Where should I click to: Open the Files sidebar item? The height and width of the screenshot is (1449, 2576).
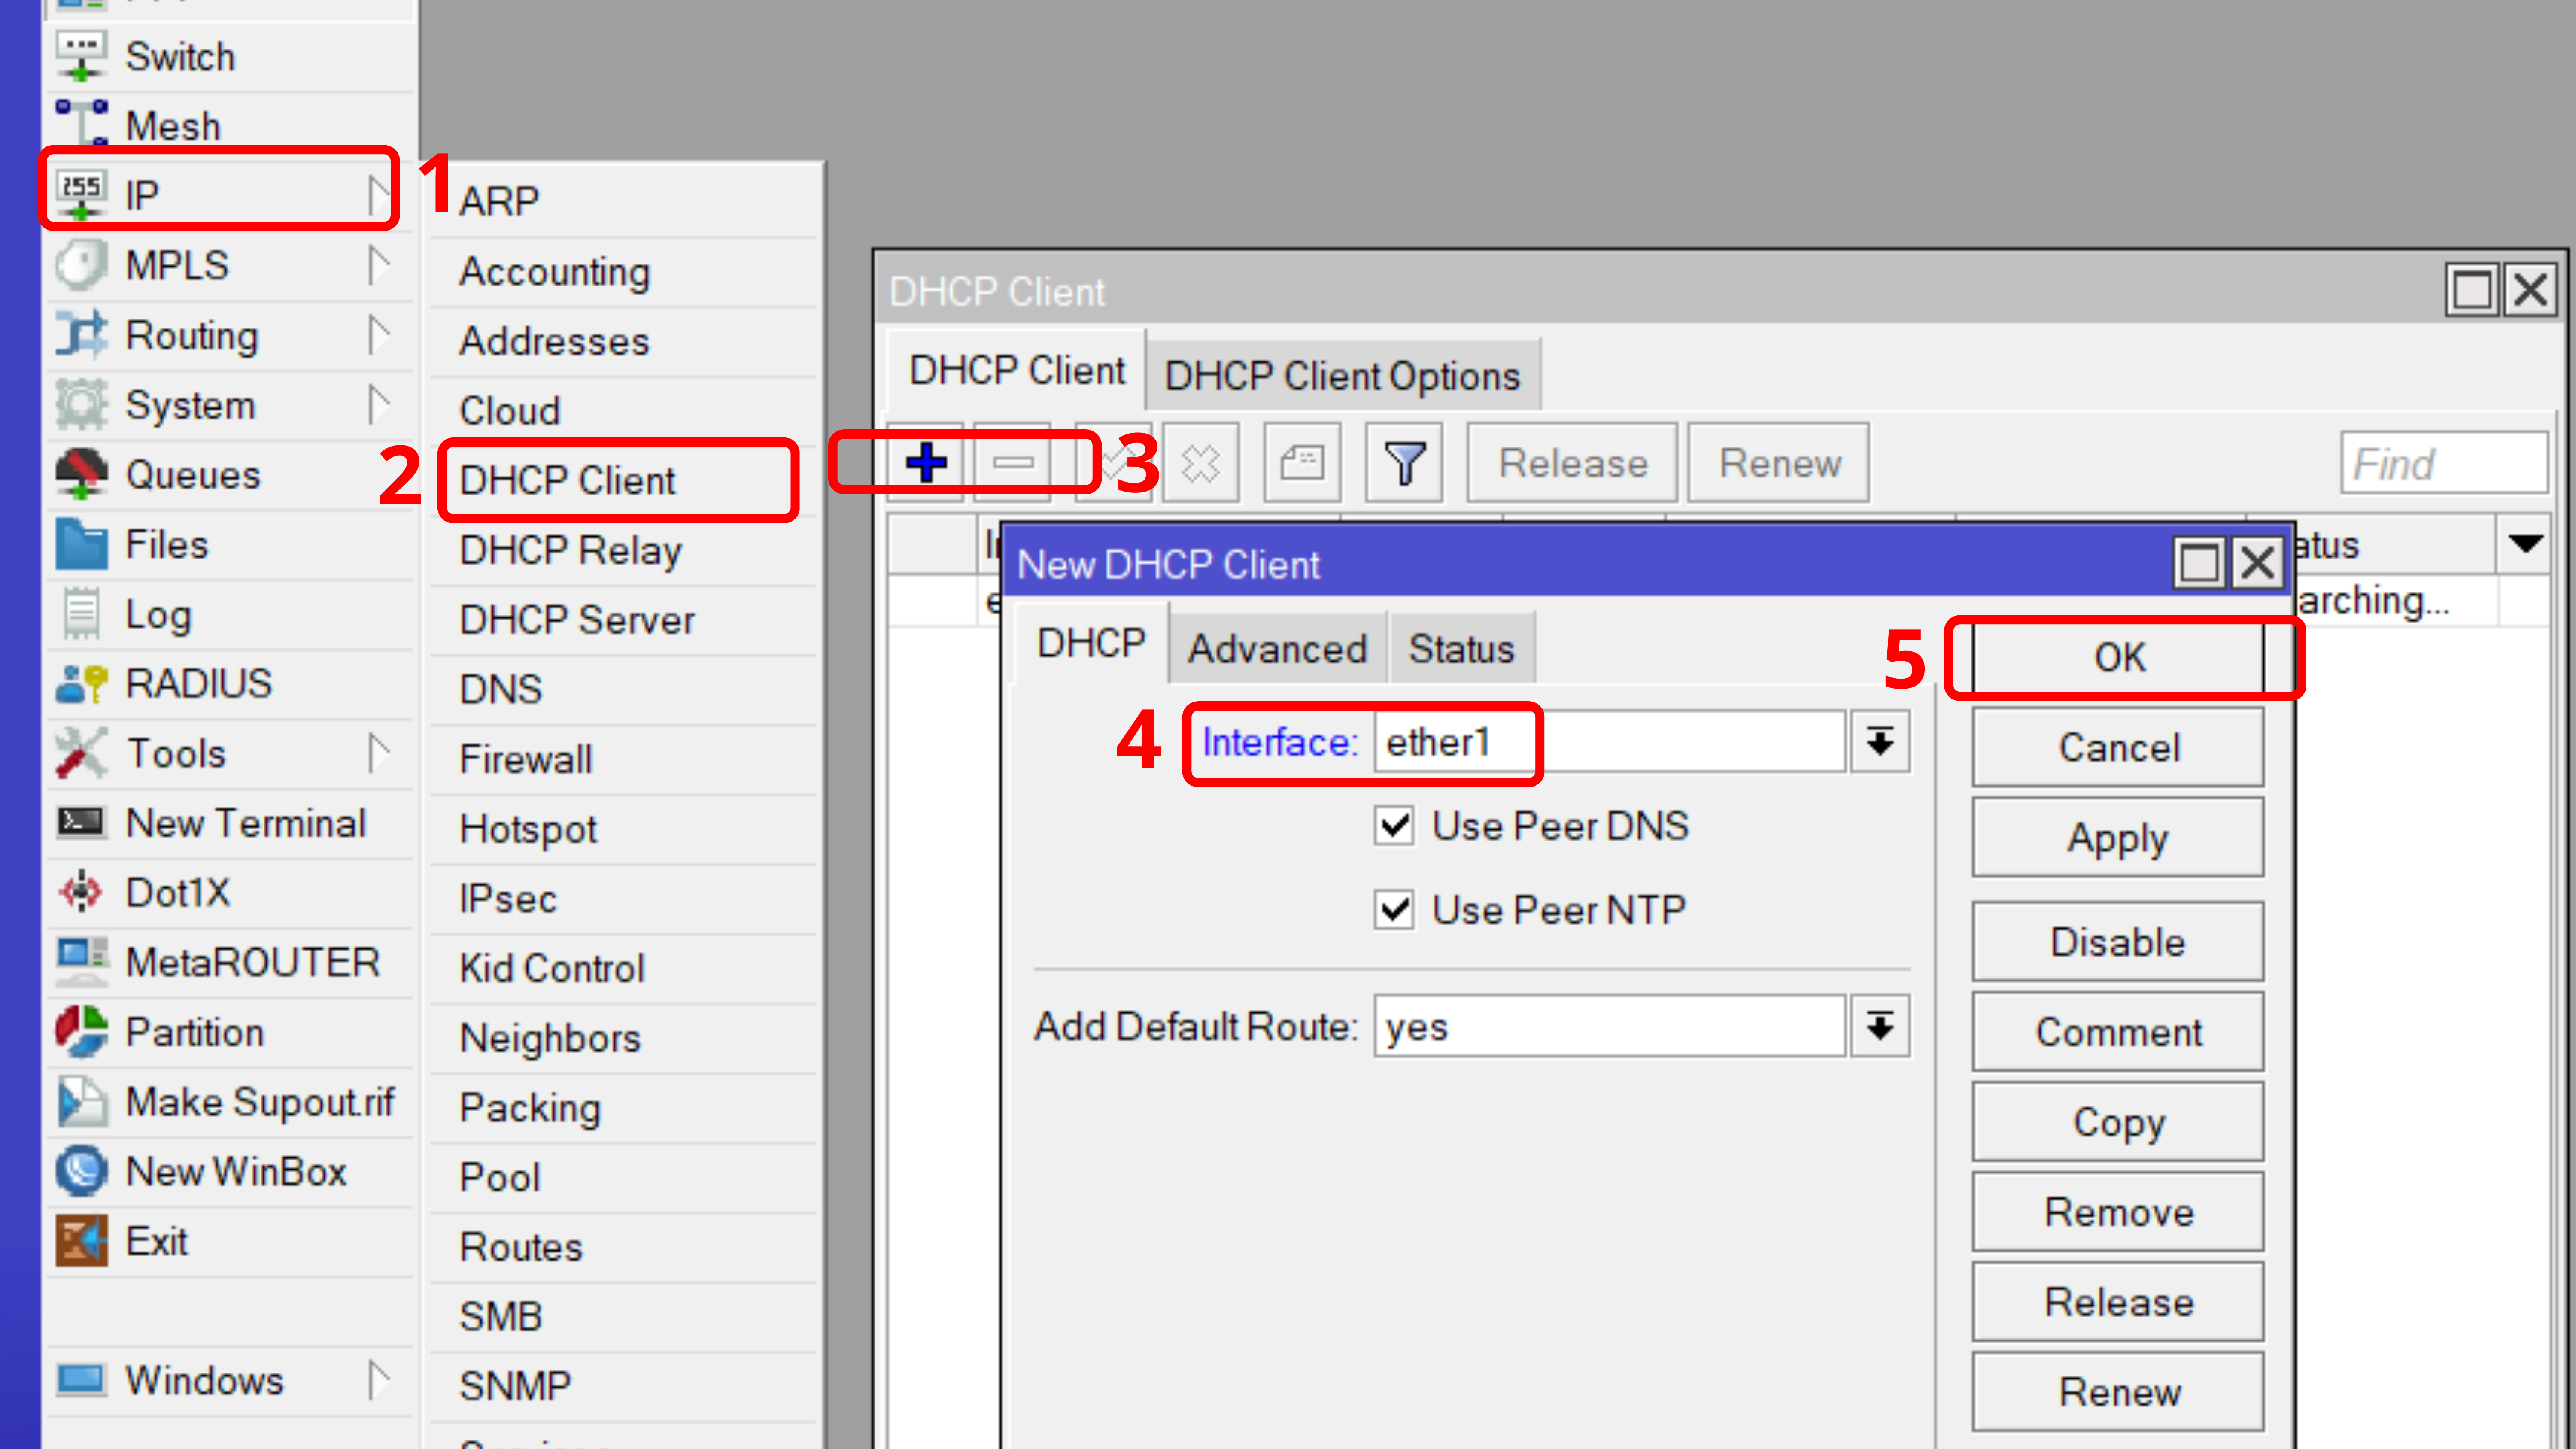166,545
